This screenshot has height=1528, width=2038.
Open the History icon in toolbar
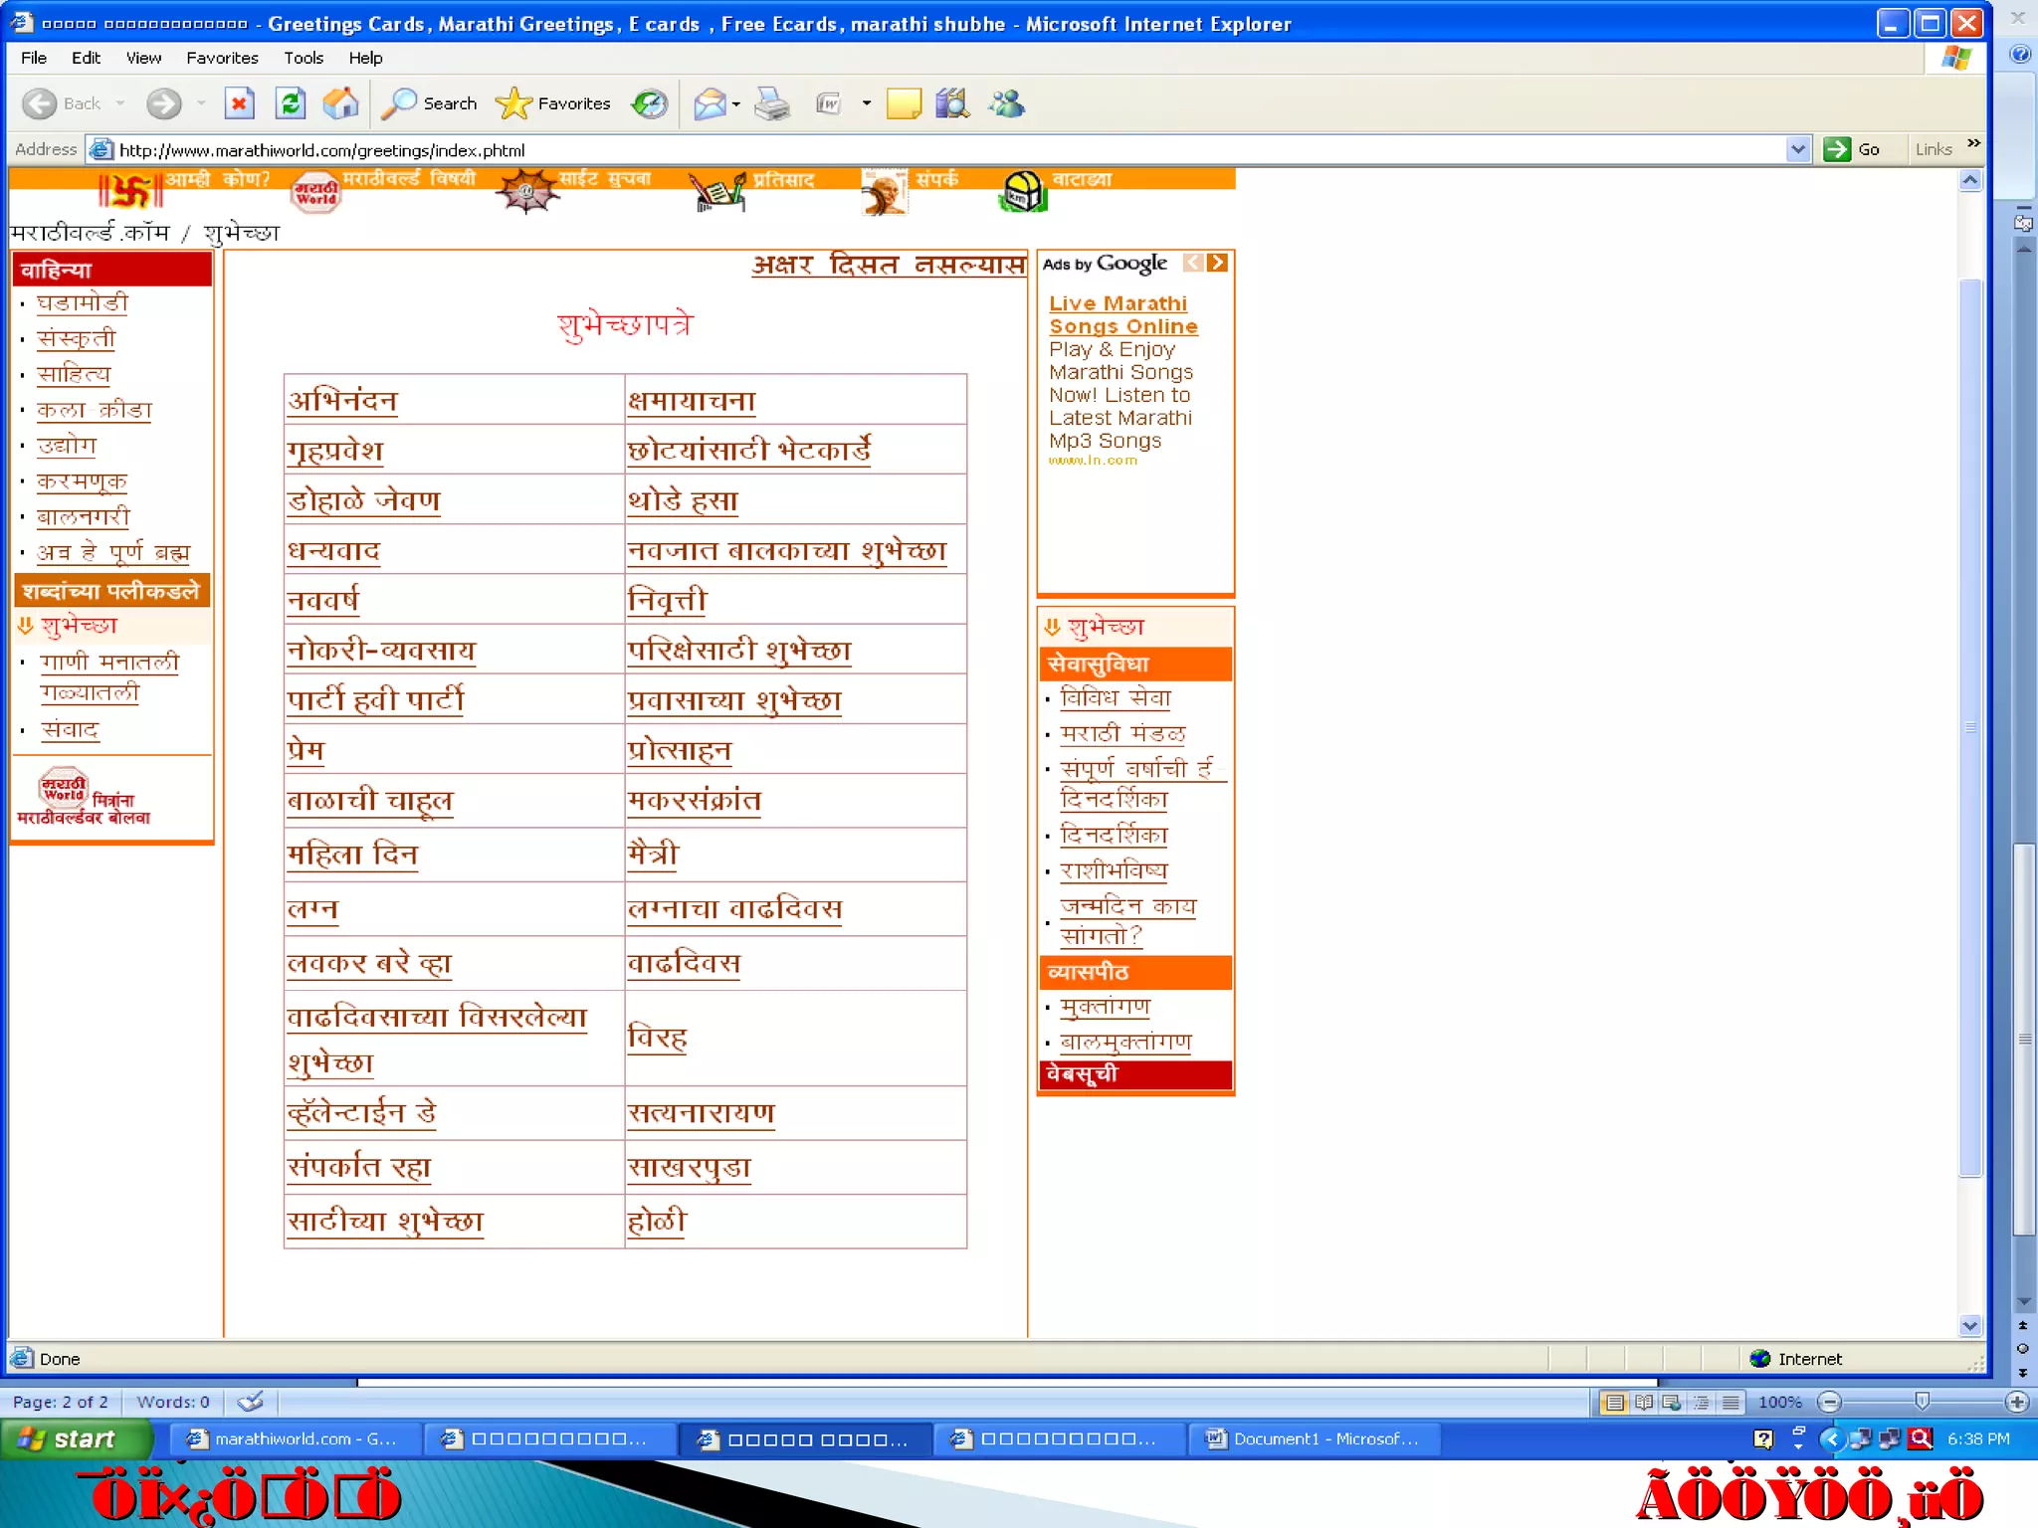[650, 103]
